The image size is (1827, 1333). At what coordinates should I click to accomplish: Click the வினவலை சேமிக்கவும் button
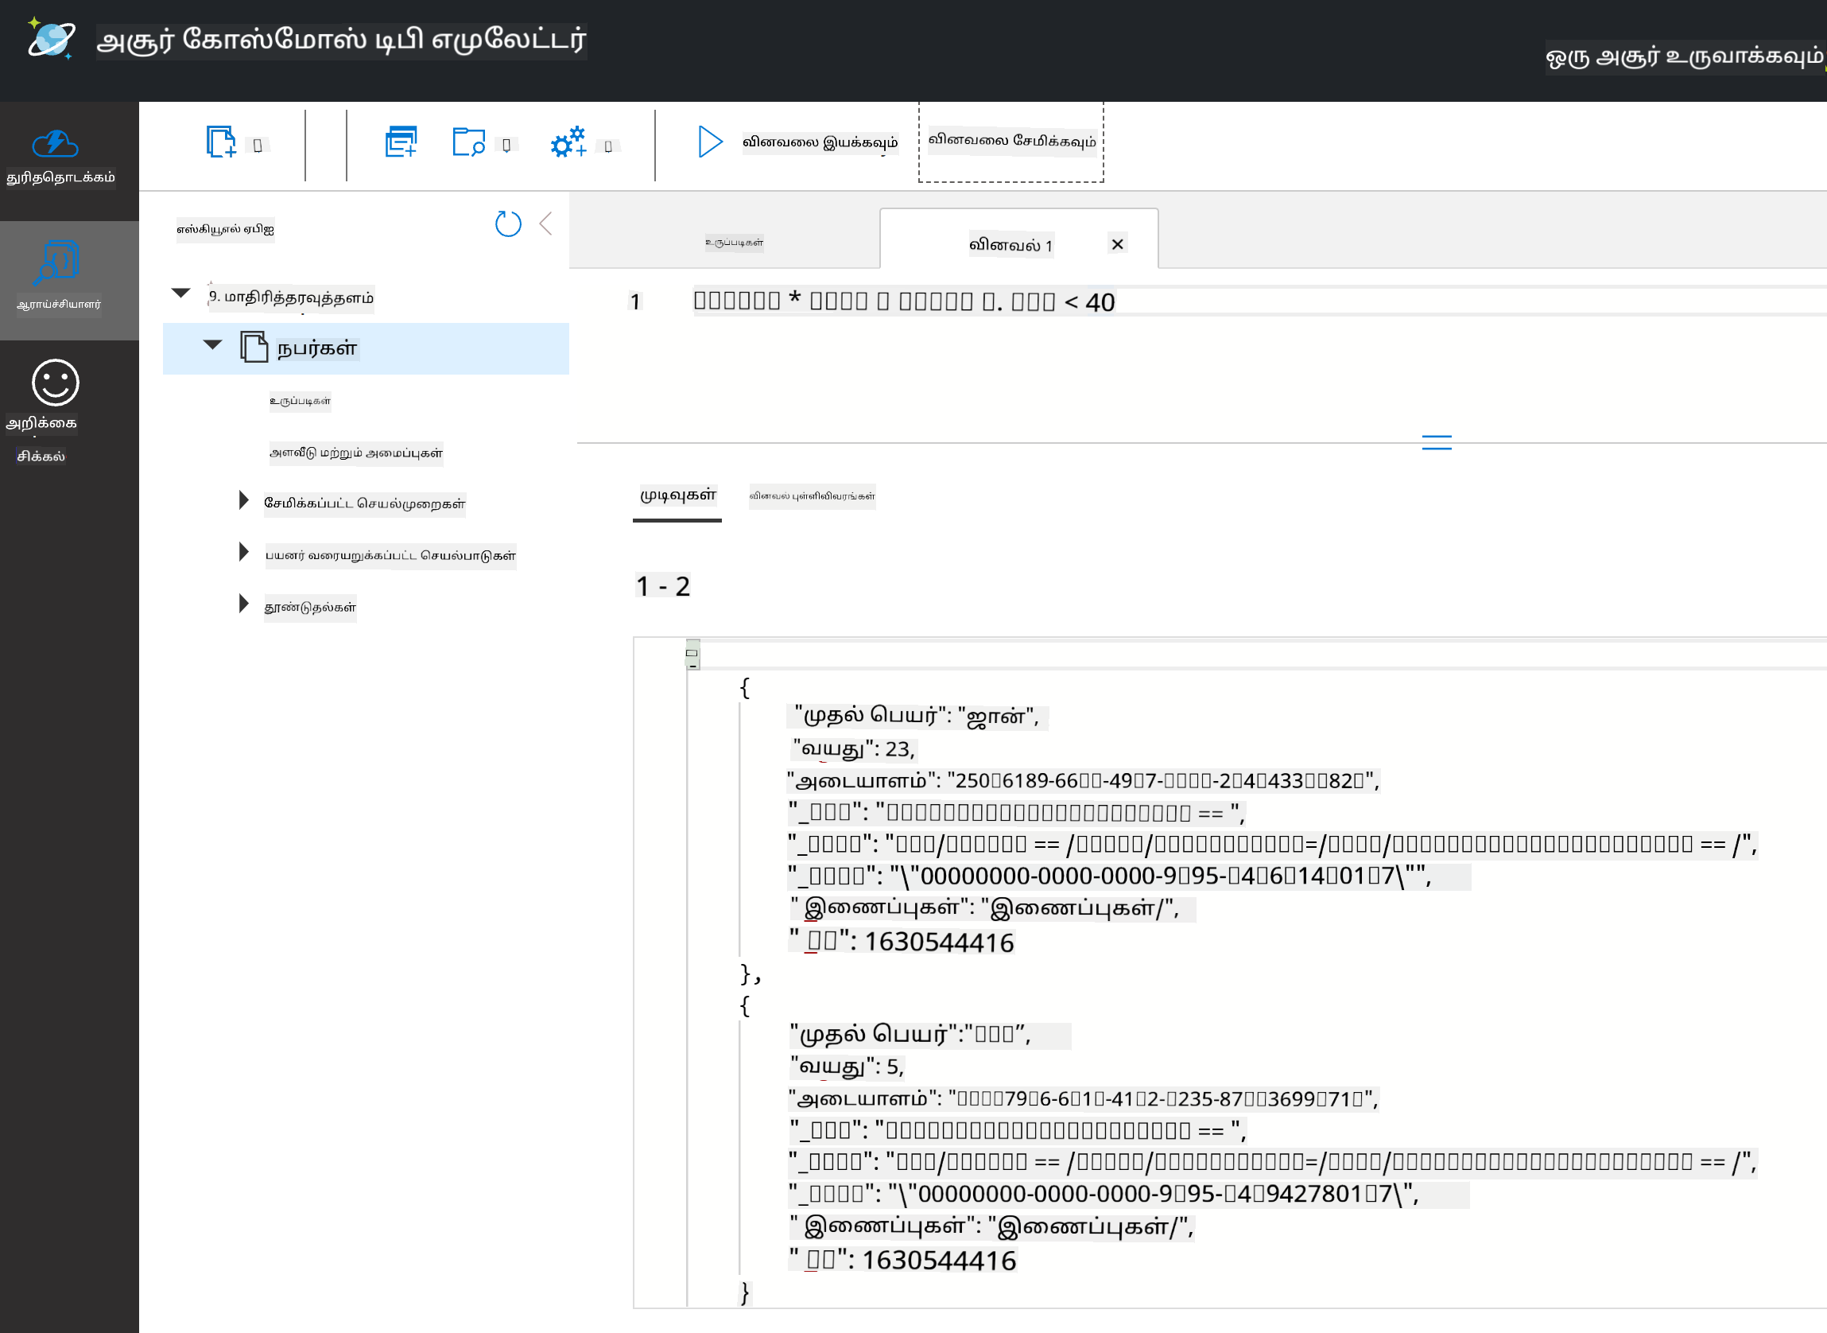[x=1011, y=142]
